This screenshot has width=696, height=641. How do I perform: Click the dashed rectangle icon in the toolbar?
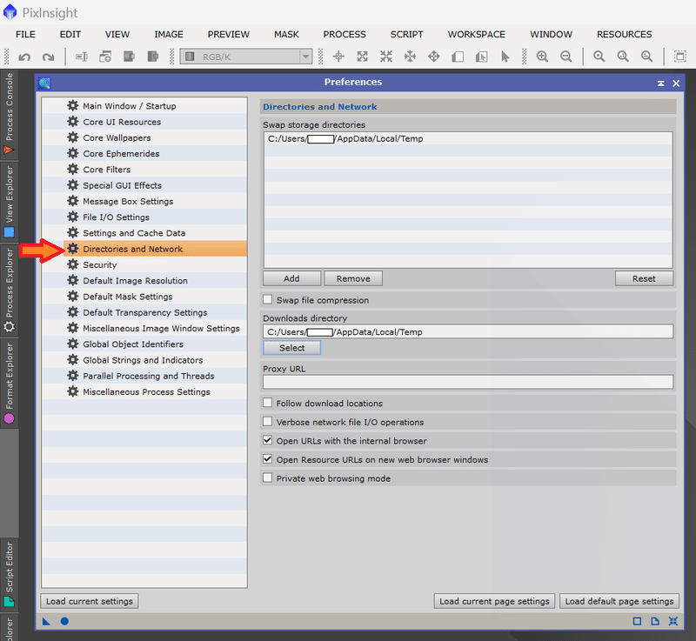[679, 57]
